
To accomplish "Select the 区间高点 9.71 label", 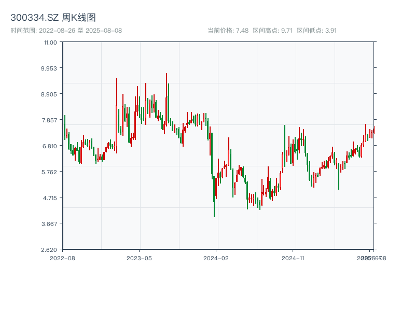I will point(272,31).
